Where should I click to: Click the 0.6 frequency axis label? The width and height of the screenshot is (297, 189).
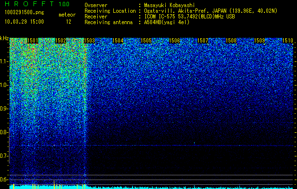click(4, 180)
